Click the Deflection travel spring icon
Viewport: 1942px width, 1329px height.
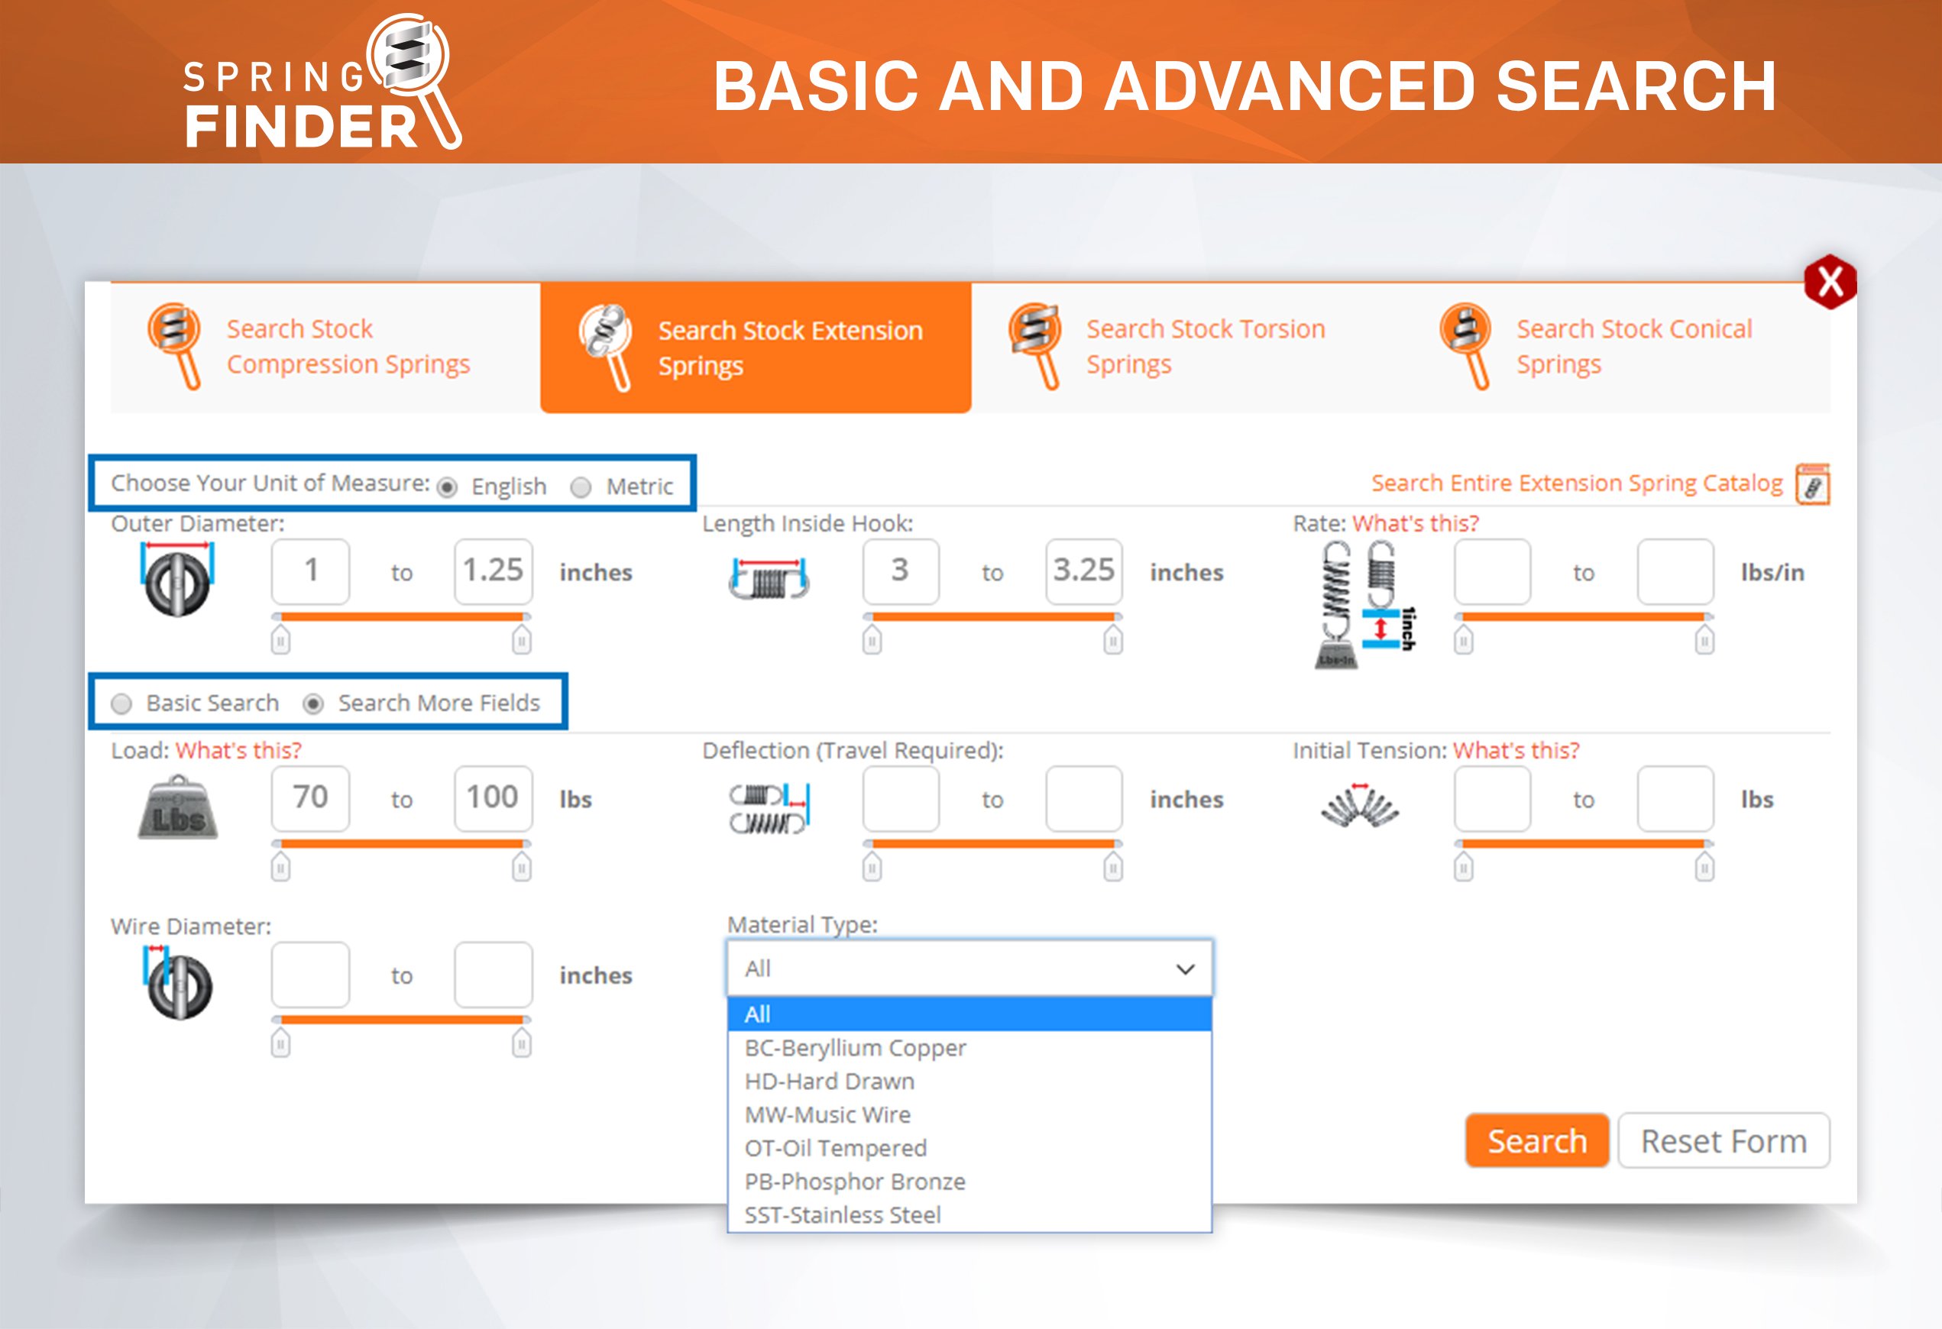(x=769, y=808)
